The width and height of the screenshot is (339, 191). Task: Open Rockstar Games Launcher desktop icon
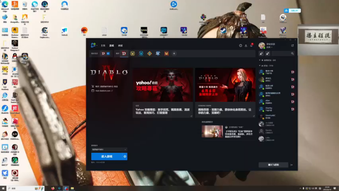[15, 33]
